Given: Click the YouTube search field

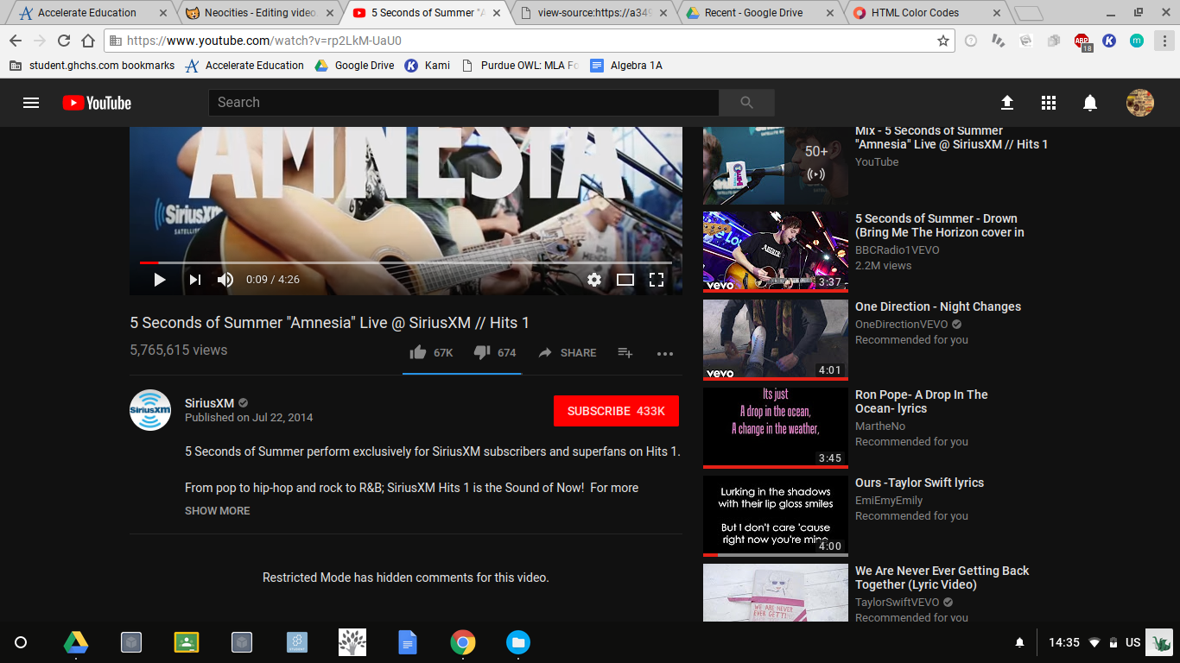Looking at the screenshot, I should [x=463, y=103].
